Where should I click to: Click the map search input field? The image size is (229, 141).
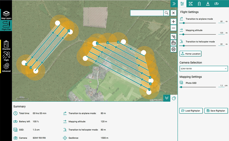point(147,13)
